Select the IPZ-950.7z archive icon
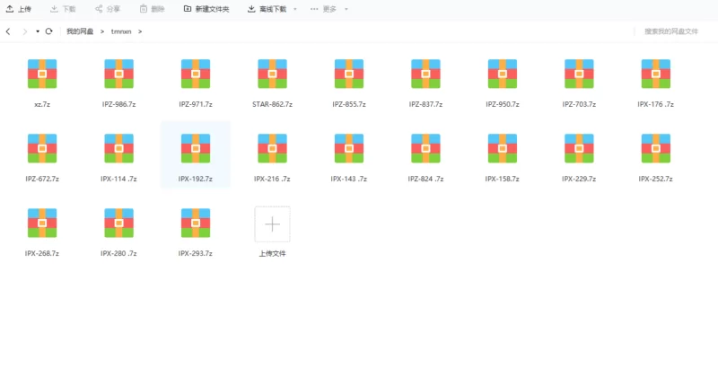Image resolution: width=718 pixels, height=377 pixels. click(x=503, y=74)
